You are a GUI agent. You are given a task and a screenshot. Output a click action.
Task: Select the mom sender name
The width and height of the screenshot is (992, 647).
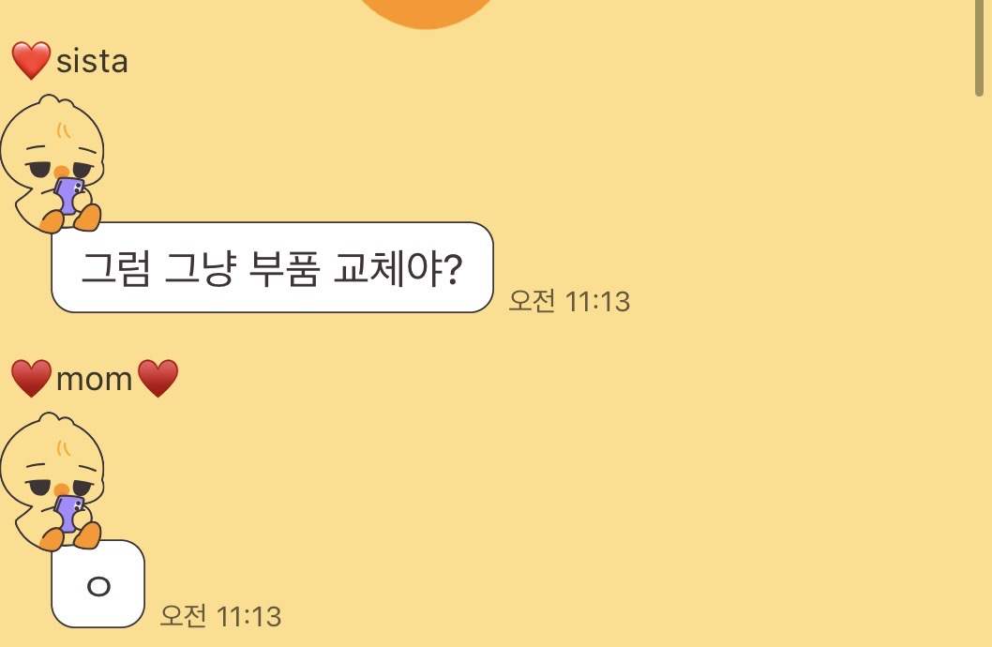tap(95, 380)
